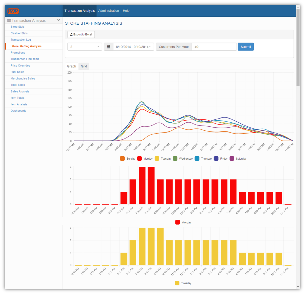This screenshot has width=305, height=294.
Task: Expand the 8/10/2014 - 9/10/2014 date range dropdown
Action: pyautogui.click(x=133, y=47)
